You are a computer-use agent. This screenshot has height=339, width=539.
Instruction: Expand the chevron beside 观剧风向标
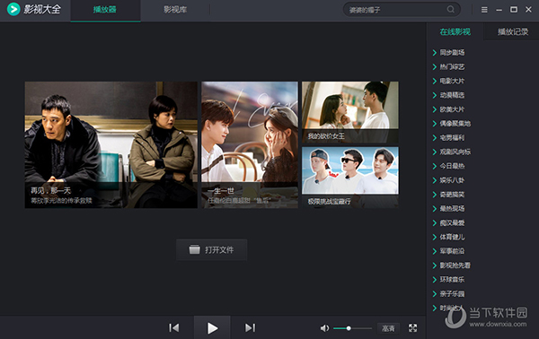coord(435,152)
